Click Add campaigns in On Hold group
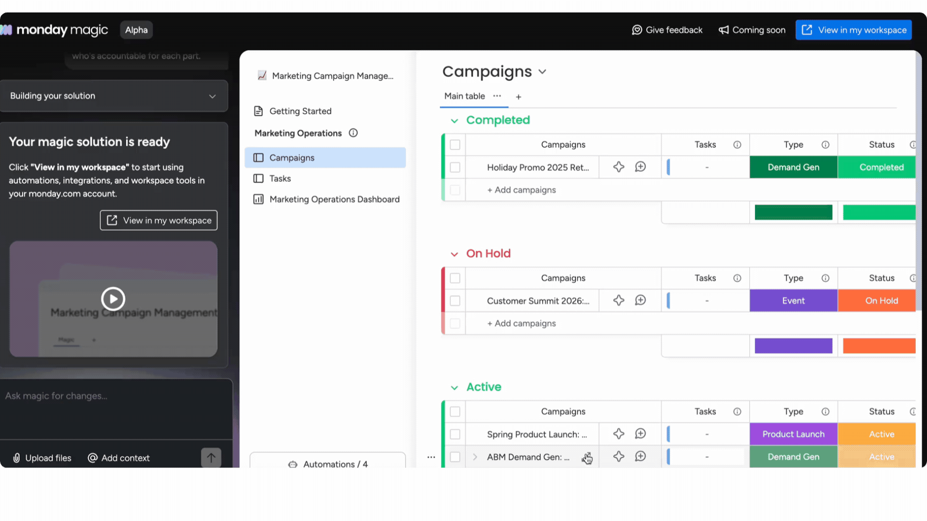This screenshot has height=521, width=927. 521,324
